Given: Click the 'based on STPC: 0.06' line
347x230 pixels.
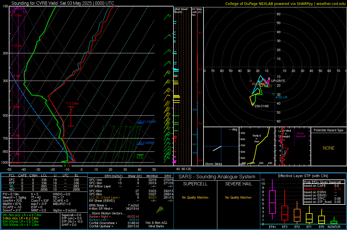Looking at the screenshot, I should tap(322, 199).
